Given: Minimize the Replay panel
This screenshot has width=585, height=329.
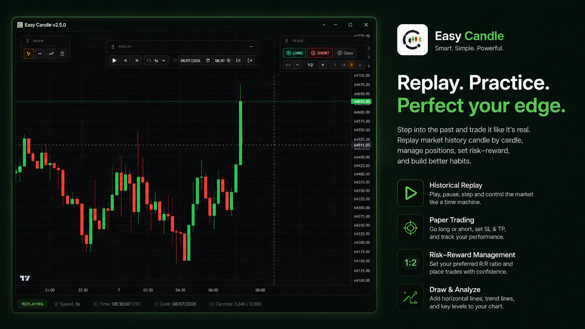Looking at the screenshot, I should click(251, 47).
